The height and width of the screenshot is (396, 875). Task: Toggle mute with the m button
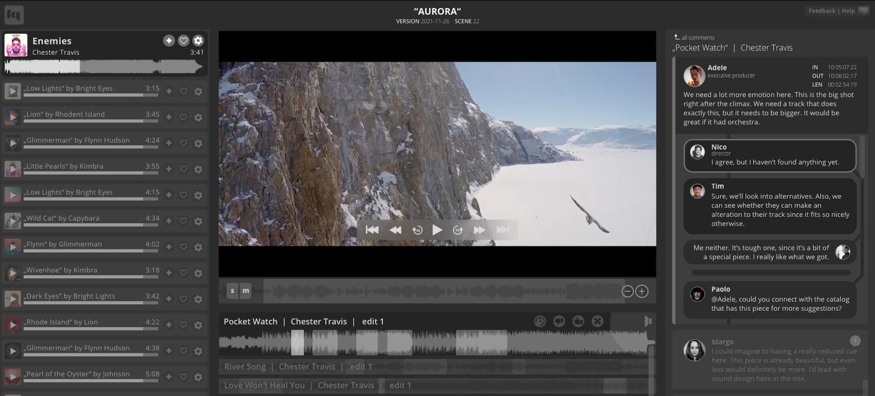click(246, 291)
